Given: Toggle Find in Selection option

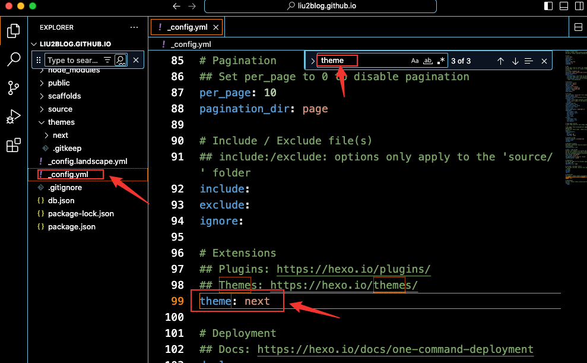Looking at the screenshot, I should coord(529,61).
